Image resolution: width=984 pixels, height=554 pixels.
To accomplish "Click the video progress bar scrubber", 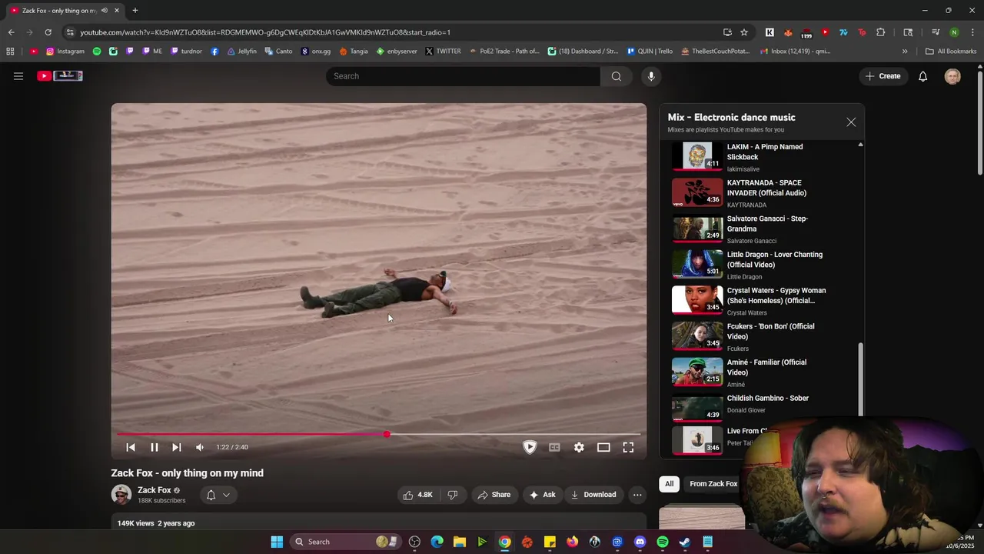I will (387, 435).
